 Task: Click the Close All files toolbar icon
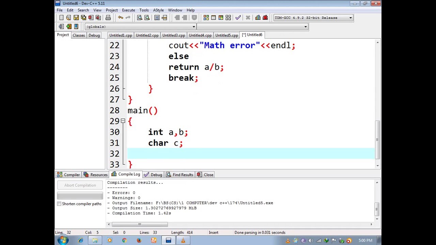(x=98, y=18)
